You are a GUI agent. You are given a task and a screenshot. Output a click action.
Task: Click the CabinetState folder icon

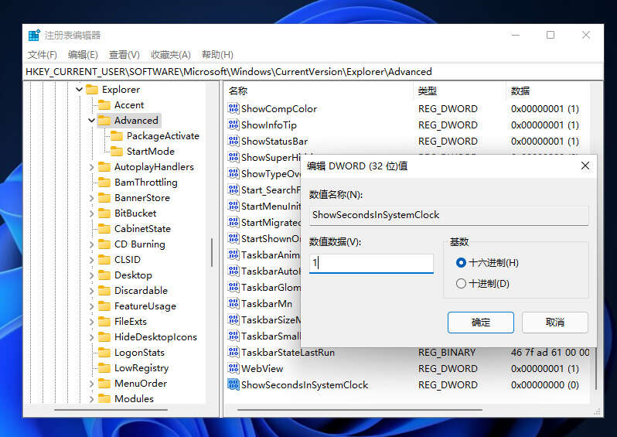104,229
